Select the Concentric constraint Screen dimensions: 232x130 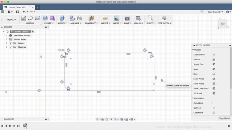tap(214, 113)
